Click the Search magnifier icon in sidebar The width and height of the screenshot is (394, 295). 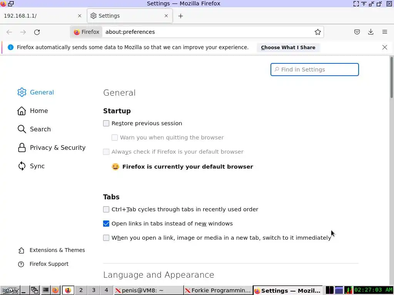point(22,129)
